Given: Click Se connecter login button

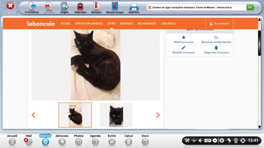Looking at the screenshot, I should (x=219, y=24).
